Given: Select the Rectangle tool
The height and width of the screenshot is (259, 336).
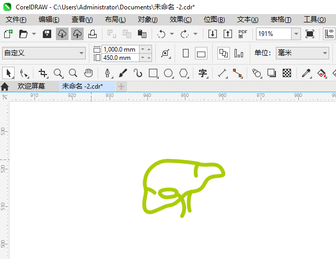Looking at the screenshot, I should [153, 73].
